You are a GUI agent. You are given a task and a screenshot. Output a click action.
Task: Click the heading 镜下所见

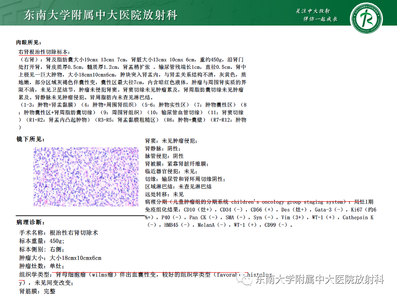tap(31, 139)
